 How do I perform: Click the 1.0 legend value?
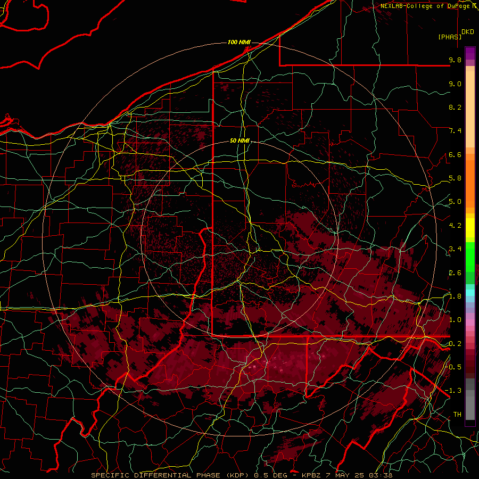(455, 320)
